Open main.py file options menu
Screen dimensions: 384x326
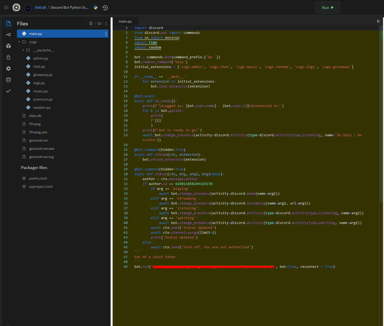(x=106, y=34)
